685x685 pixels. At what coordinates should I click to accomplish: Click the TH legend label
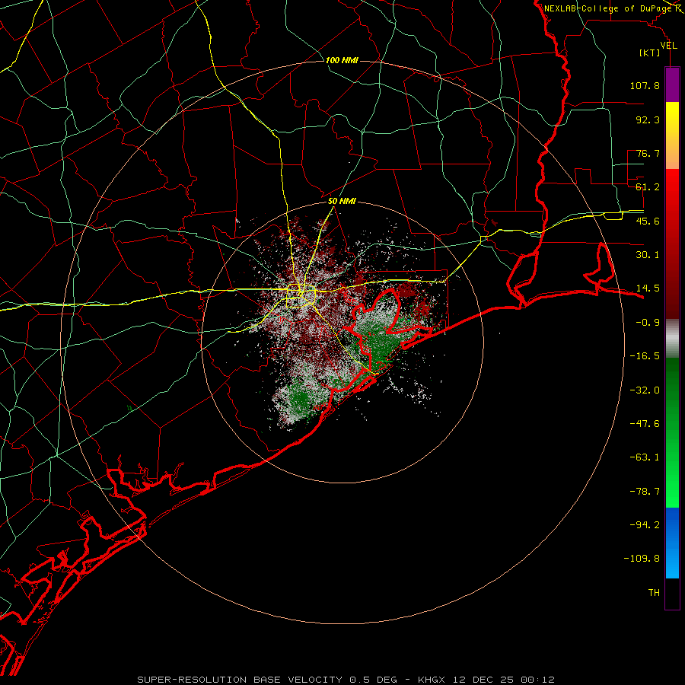(654, 593)
